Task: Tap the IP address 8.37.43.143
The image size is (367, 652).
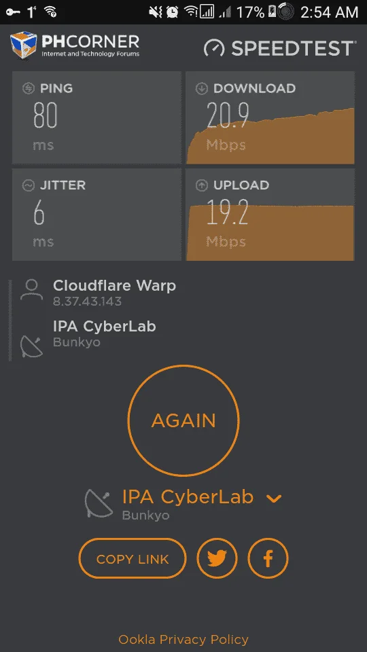Action: click(88, 302)
